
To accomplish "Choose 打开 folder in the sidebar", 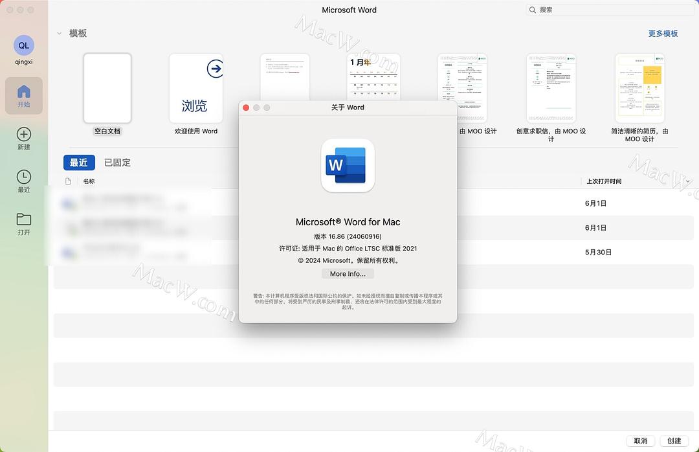I will (x=24, y=224).
